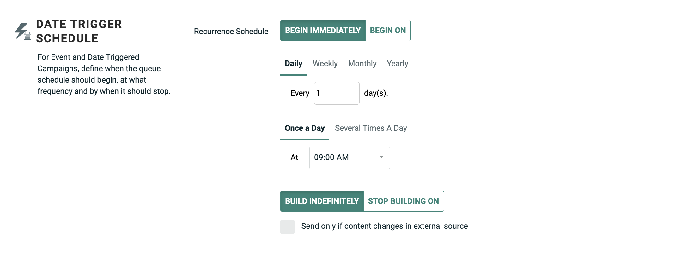The height and width of the screenshot is (259, 675).
Task: Choose the Once a Day tab
Action: point(305,128)
